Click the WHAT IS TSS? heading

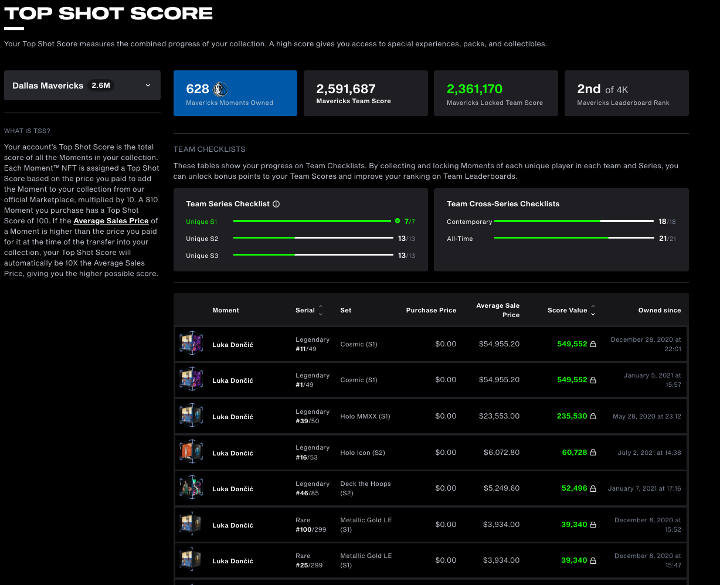27,131
